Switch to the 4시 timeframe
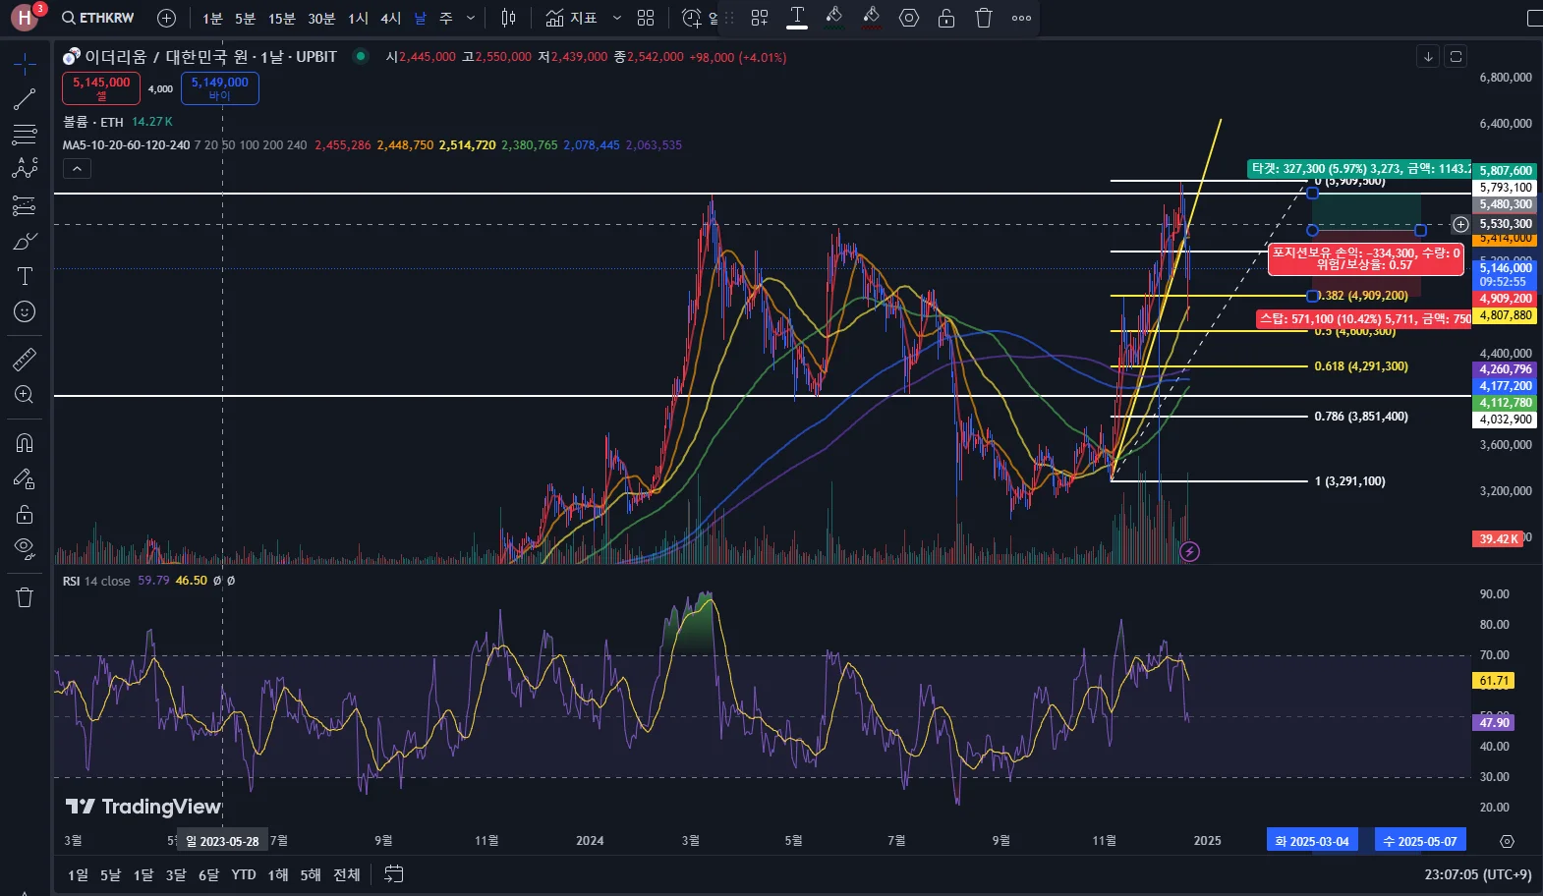 (x=391, y=18)
